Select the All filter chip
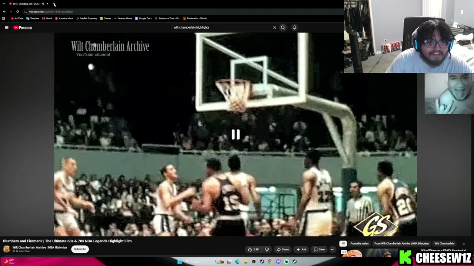Viewport: 474px width, 266px height. [343, 243]
